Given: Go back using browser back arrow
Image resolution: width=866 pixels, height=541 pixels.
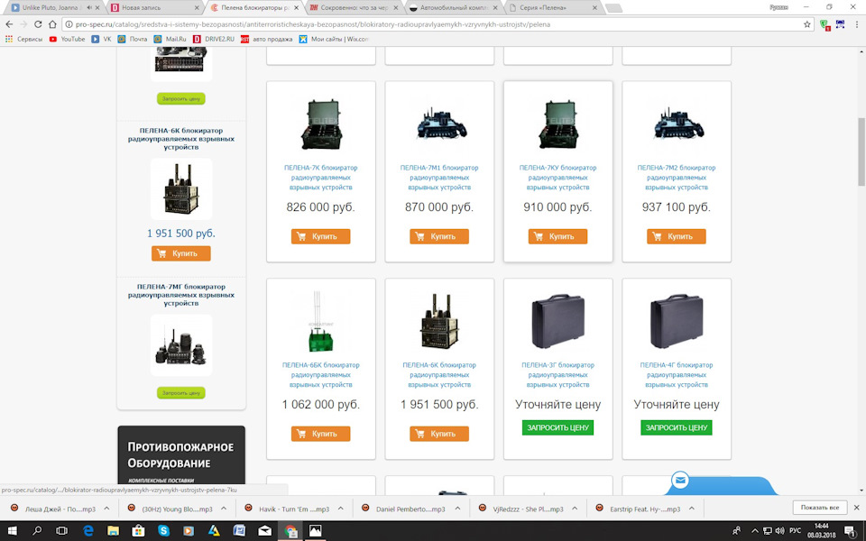Looking at the screenshot, I should 9,24.
